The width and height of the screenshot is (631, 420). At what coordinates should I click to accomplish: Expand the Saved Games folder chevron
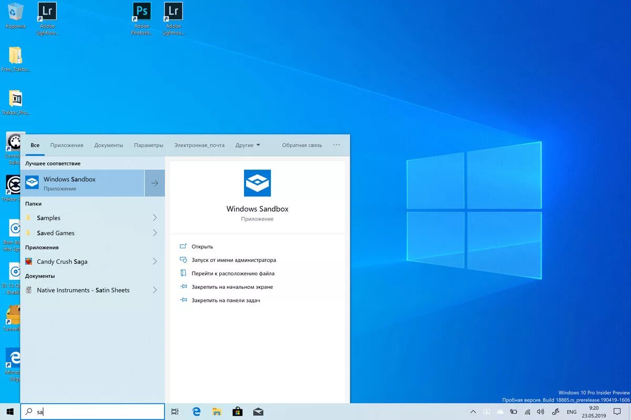155,233
